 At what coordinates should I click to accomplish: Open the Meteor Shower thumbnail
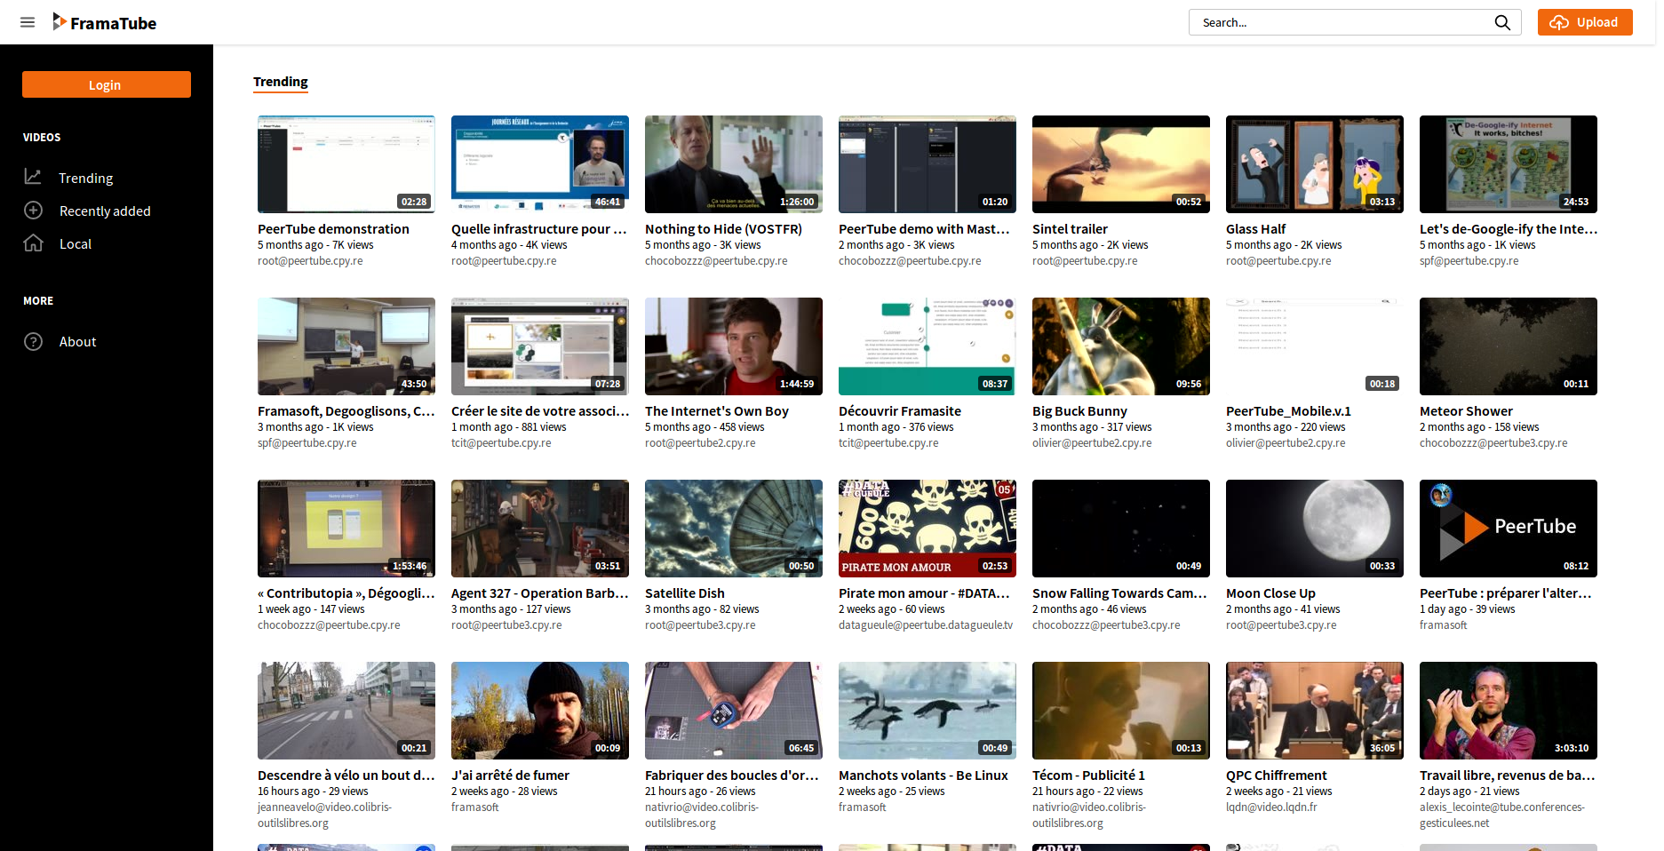[1509, 346]
